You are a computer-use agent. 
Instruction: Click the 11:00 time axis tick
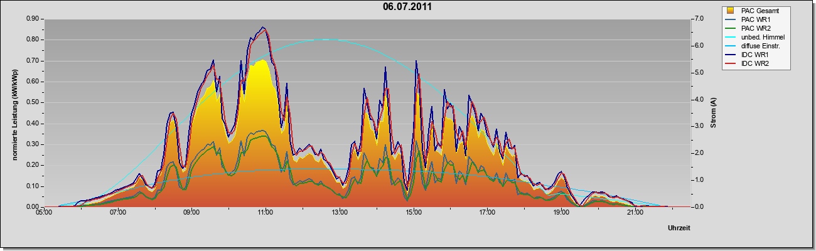click(266, 213)
